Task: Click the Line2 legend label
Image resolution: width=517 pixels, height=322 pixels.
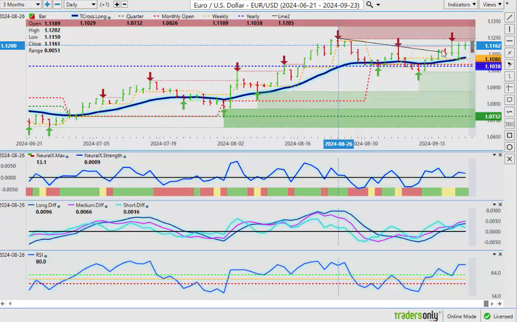Action: (284, 16)
